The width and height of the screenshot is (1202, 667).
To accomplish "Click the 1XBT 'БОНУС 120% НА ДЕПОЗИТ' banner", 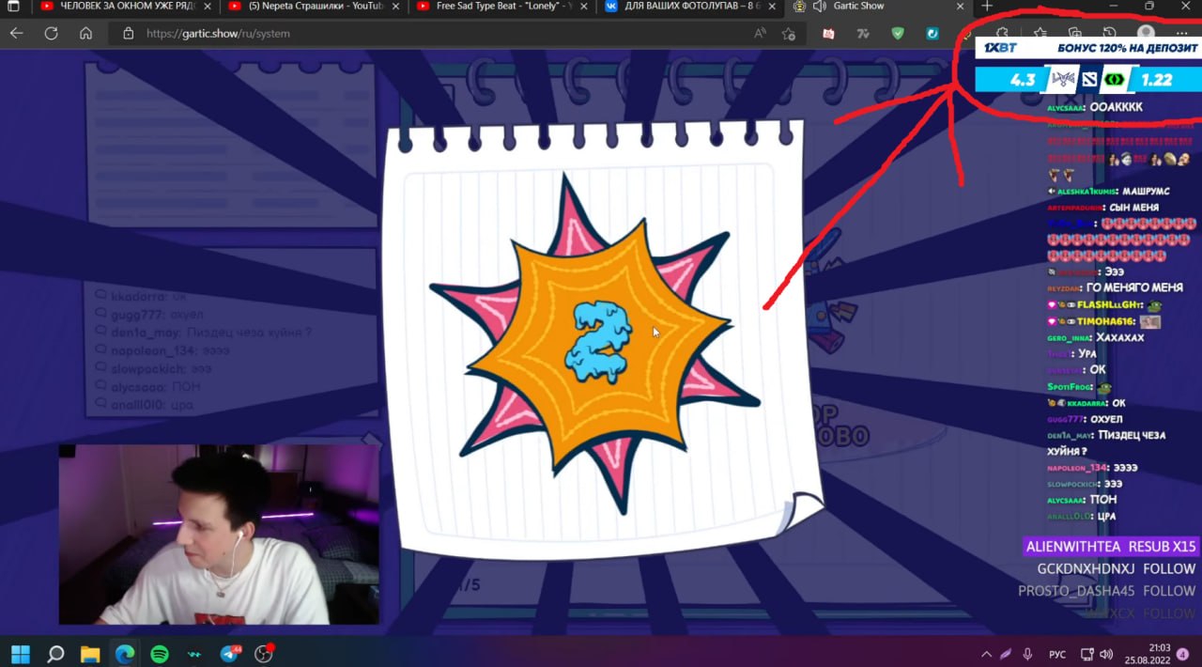I will [1087, 48].
